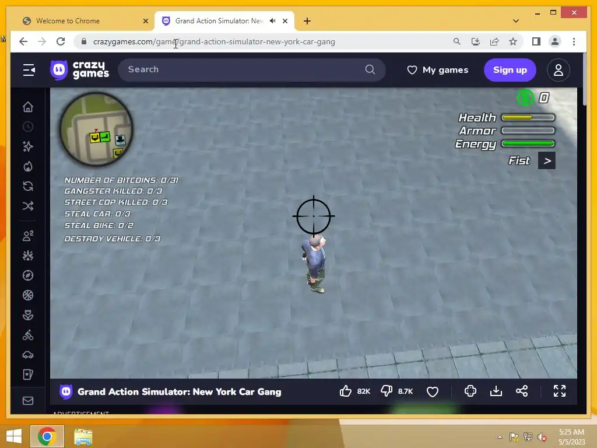
Task: Select Random game shuffle icon in sidebar
Action: (28, 206)
